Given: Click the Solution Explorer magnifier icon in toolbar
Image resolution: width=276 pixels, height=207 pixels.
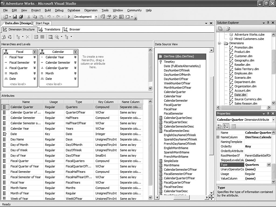Looking at the screenshot, I should [102, 17].
